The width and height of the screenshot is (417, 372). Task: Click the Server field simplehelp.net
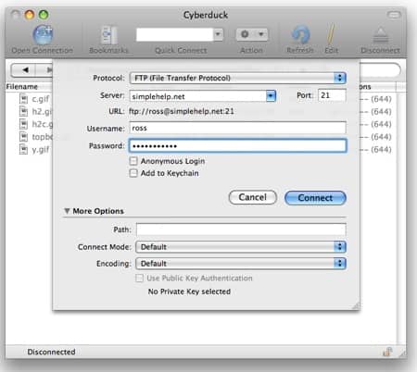198,96
